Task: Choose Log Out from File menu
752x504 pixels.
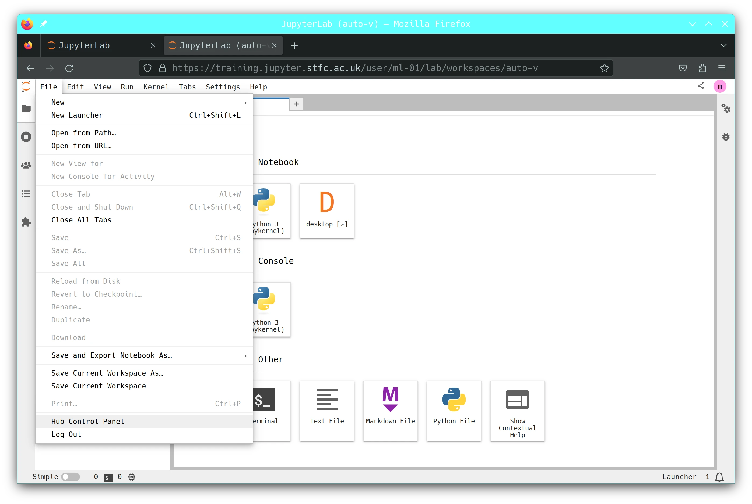Action: tap(66, 434)
